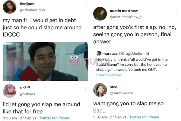Open the @oribaes handle
The image size is (181, 121).
click(27, 94)
